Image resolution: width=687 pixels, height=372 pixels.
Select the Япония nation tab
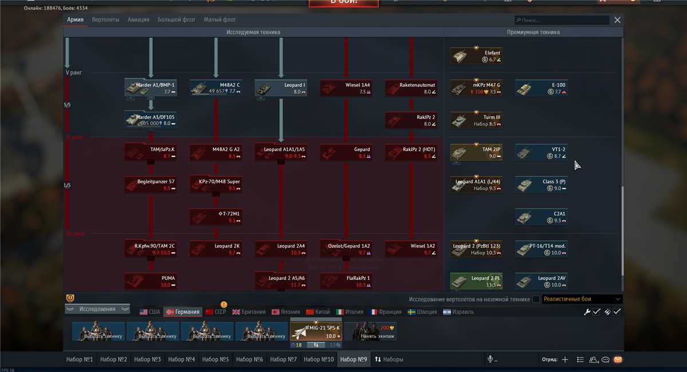point(286,312)
